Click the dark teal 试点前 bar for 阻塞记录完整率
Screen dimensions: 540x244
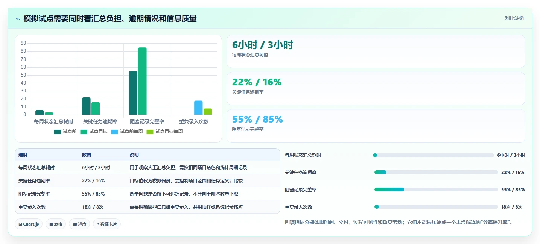pyautogui.click(x=133, y=93)
